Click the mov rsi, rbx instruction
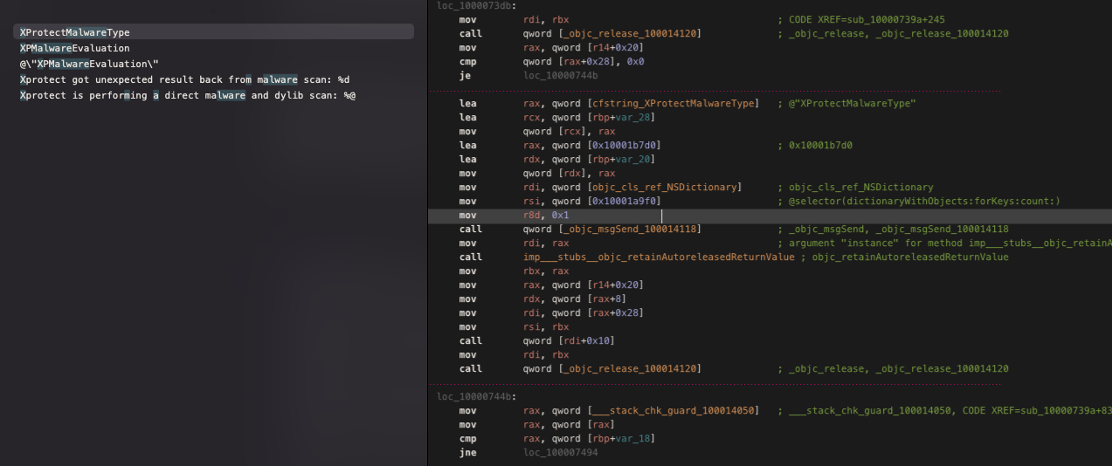 click(x=514, y=326)
